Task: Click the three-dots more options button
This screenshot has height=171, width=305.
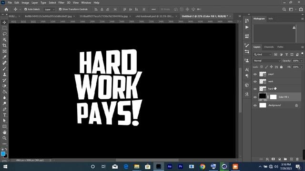Action: coord(153,9)
